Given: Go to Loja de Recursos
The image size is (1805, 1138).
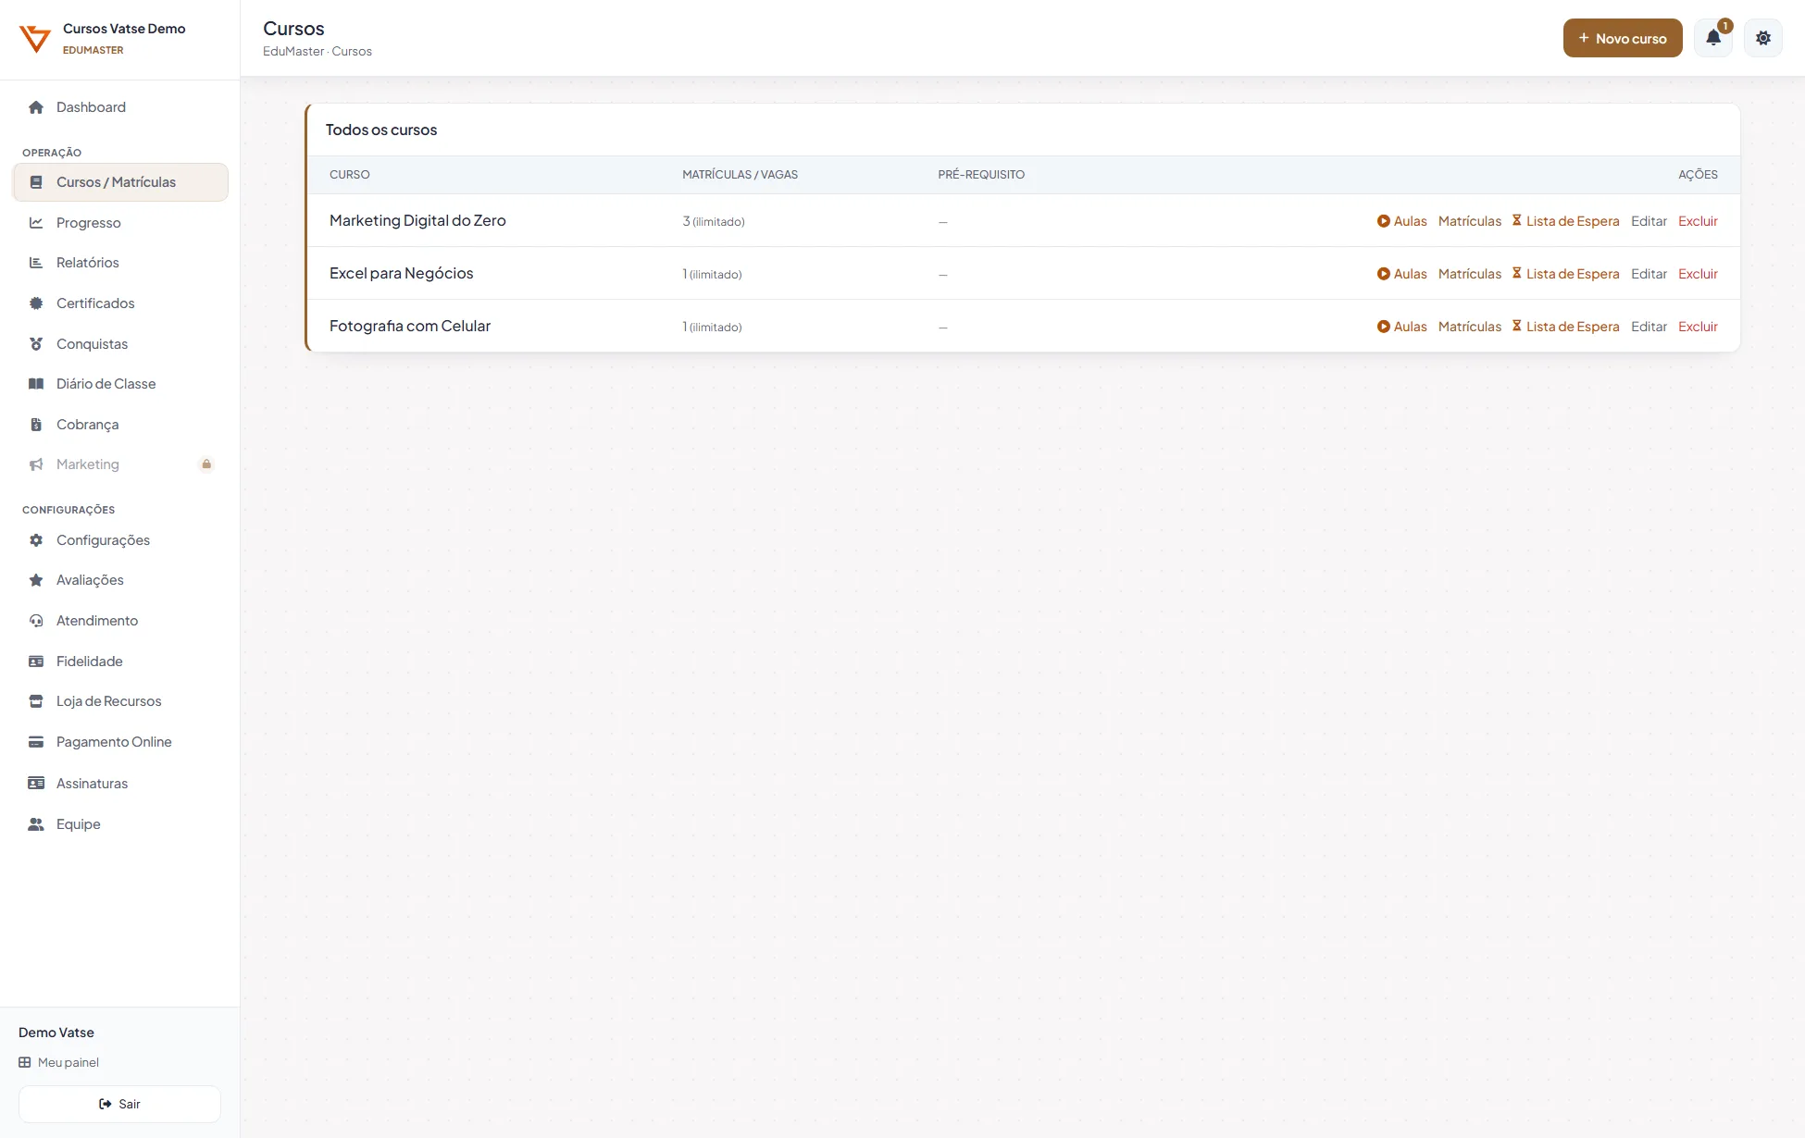Looking at the screenshot, I should click(x=120, y=701).
